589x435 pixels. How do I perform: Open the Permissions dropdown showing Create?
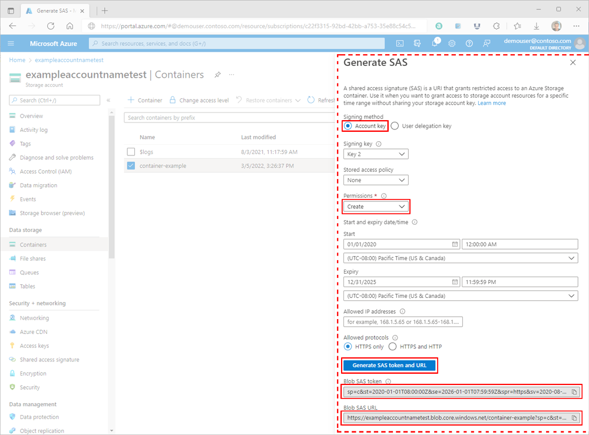tap(376, 207)
